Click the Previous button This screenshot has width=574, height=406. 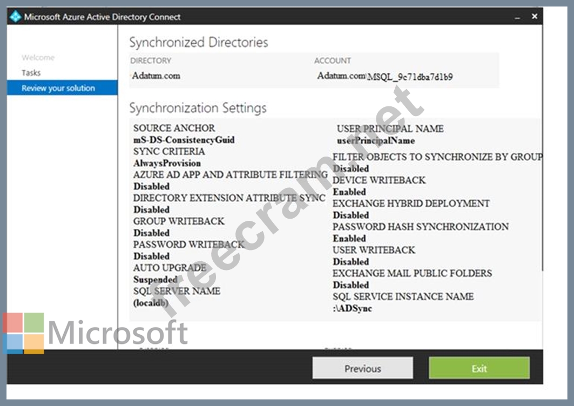point(362,368)
